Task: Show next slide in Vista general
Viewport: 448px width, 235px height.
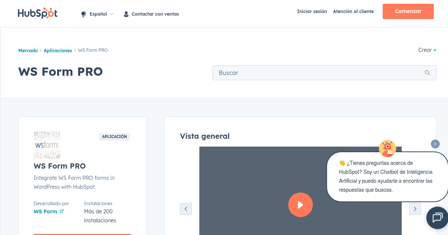Action: (415, 209)
